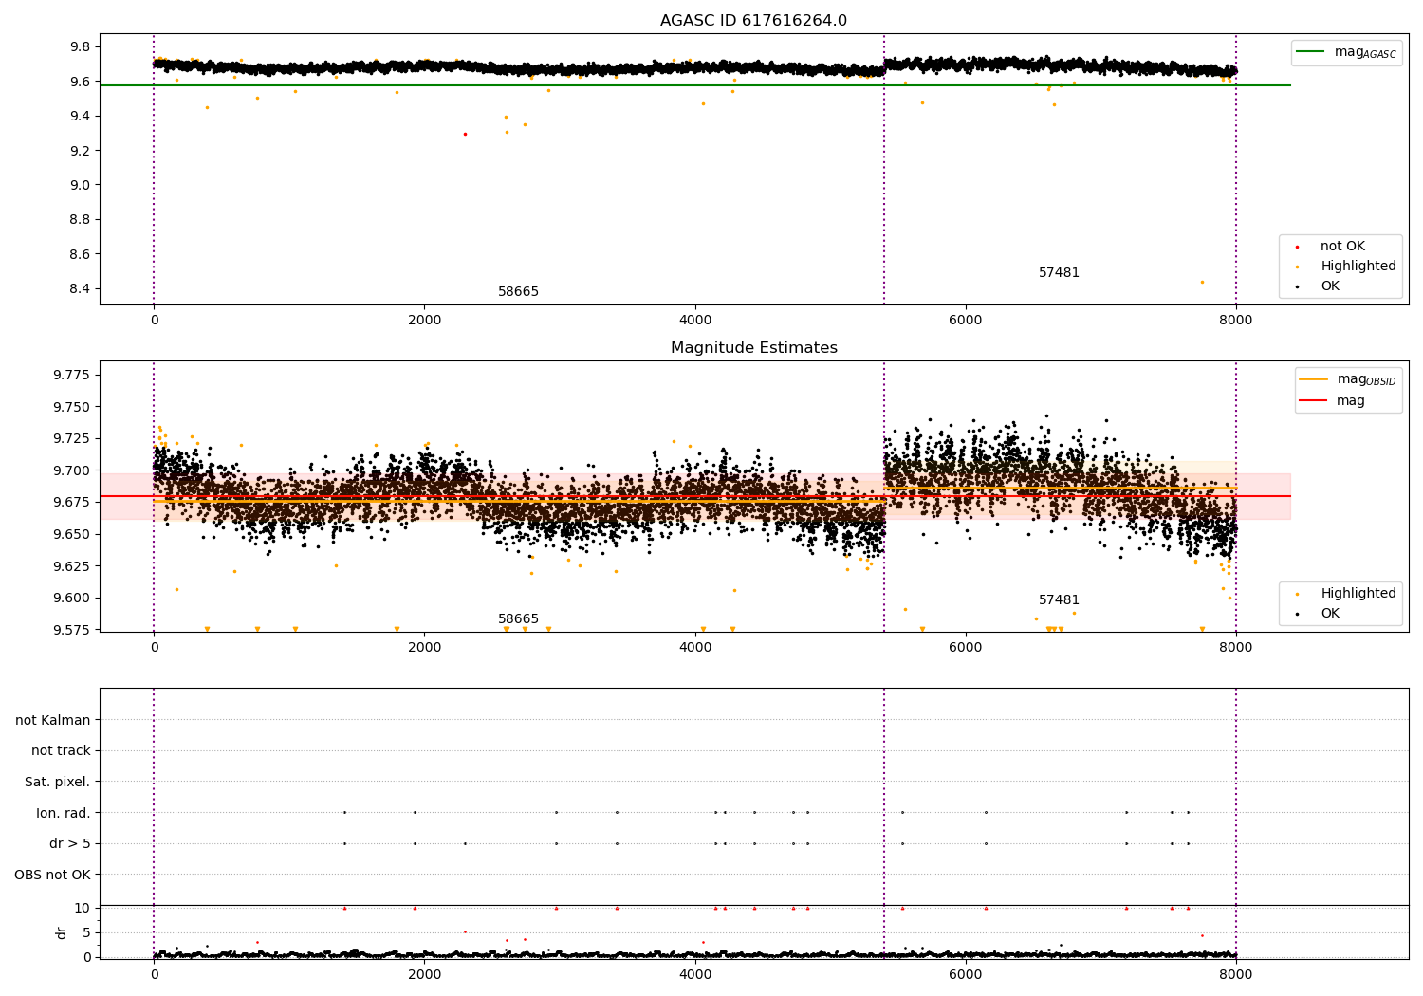Click the 8000 x-tick under the bottom plot
The image size is (1423, 996).
[1235, 973]
